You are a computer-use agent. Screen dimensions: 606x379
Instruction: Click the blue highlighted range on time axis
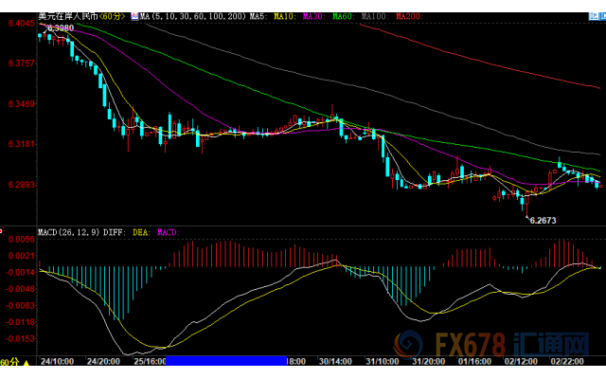point(226,361)
